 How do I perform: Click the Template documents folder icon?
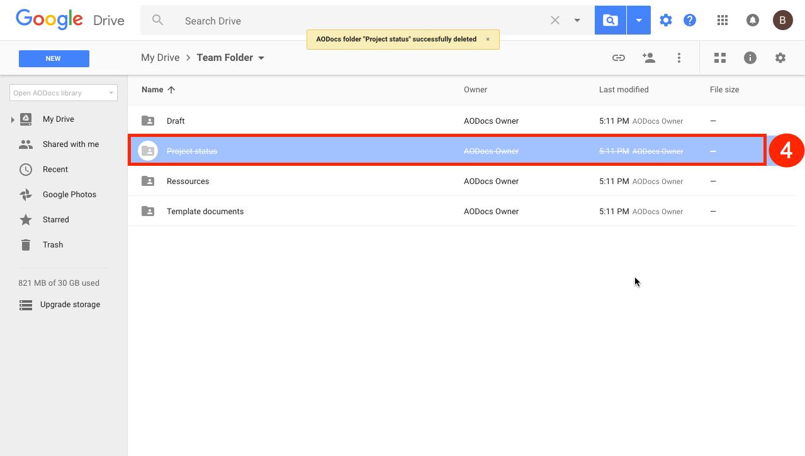tap(148, 211)
